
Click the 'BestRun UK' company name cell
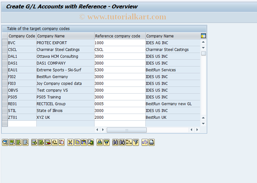(x=173, y=117)
